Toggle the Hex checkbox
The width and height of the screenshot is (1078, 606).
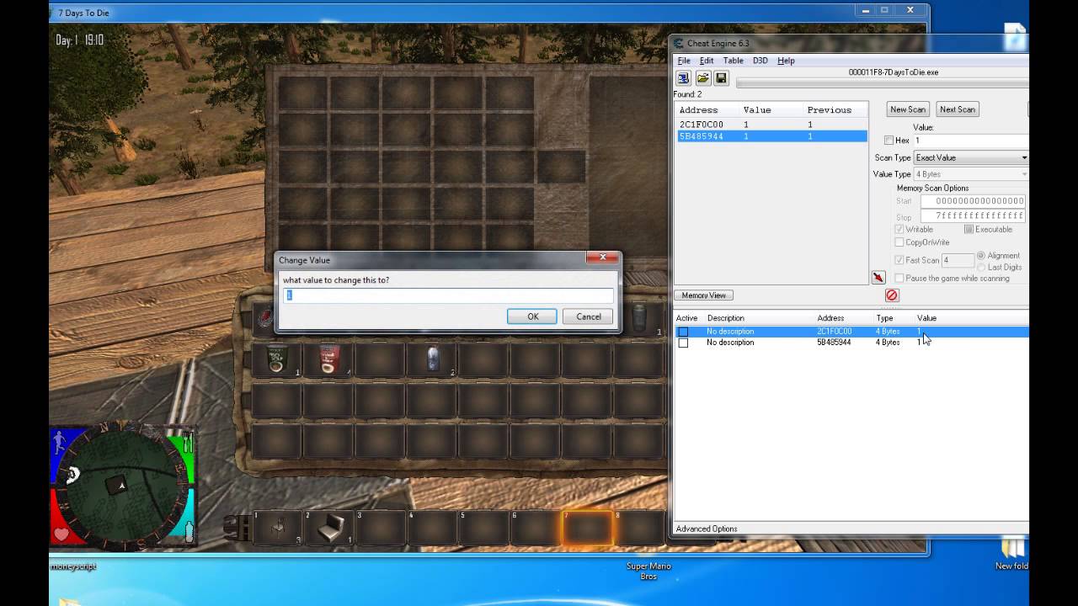(889, 141)
